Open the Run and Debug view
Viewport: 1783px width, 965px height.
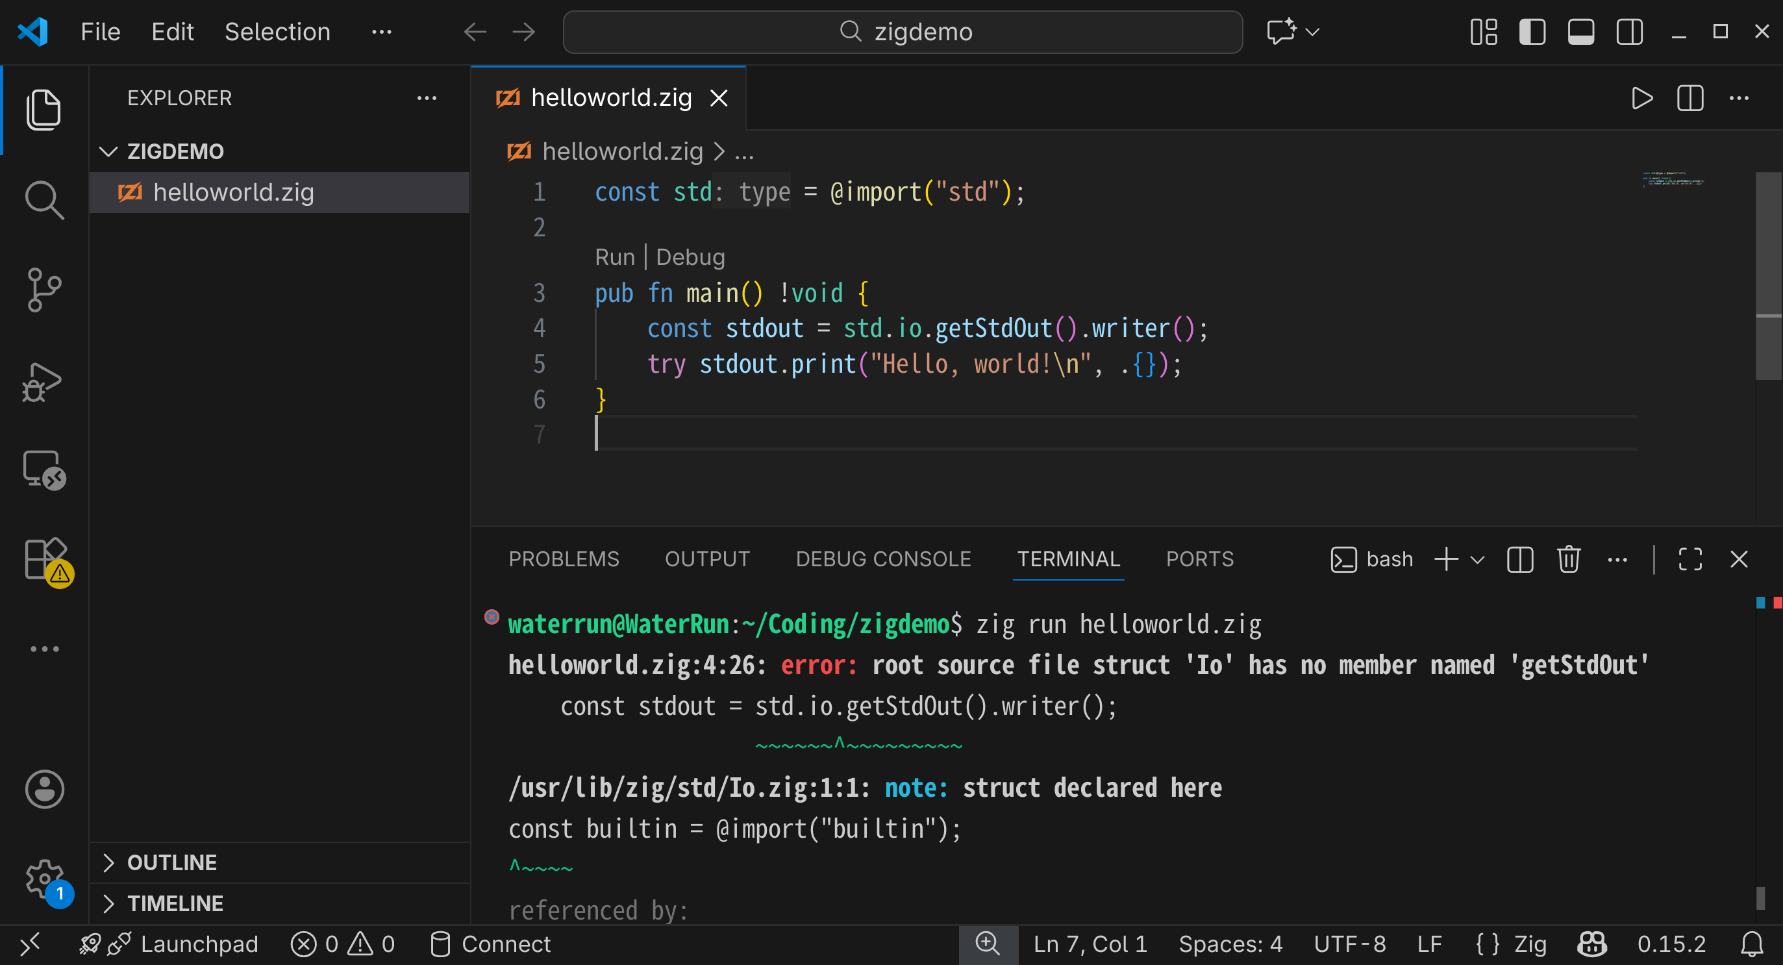pos(44,381)
